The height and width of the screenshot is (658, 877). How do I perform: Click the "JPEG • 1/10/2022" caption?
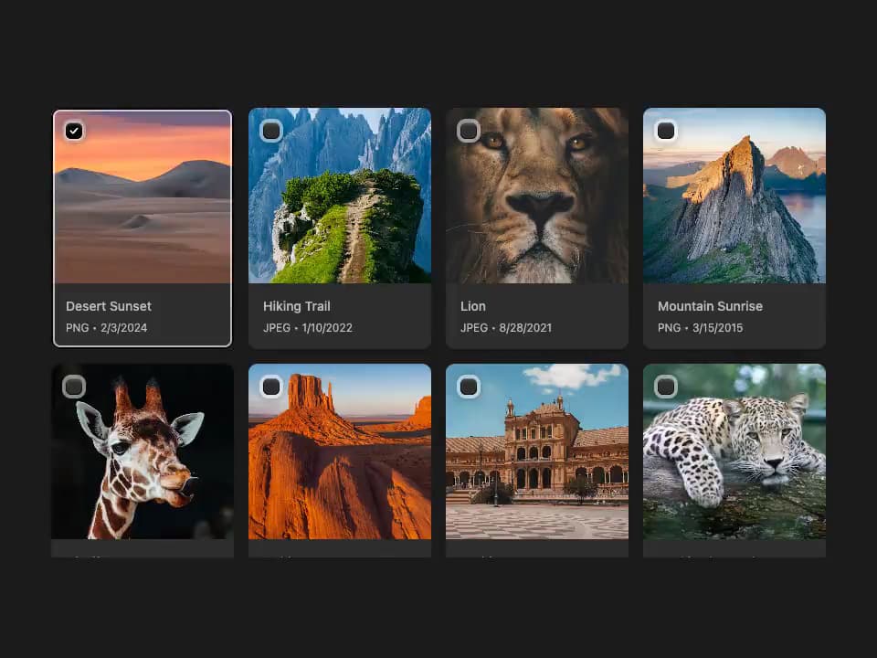[308, 328]
